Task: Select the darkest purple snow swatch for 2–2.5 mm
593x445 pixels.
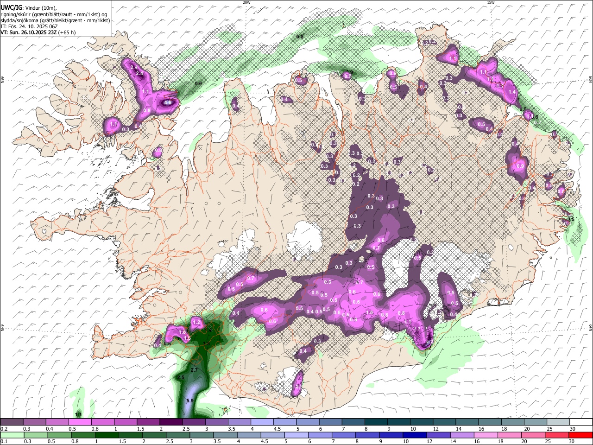Action: (x=171, y=422)
